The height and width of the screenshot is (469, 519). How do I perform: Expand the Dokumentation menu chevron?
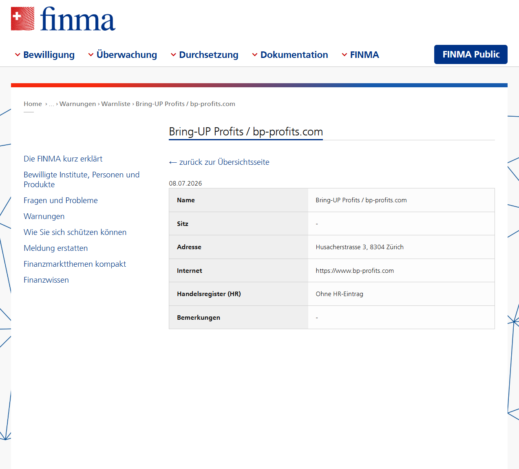(x=255, y=55)
